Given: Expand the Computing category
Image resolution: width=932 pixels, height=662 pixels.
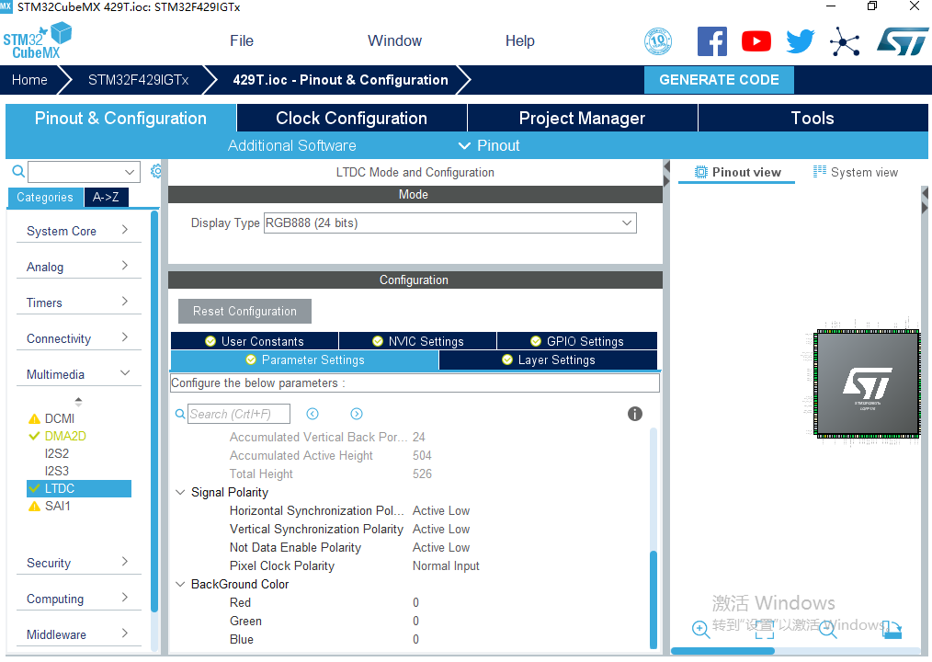Looking at the screenshot, I should pos(78,599).
